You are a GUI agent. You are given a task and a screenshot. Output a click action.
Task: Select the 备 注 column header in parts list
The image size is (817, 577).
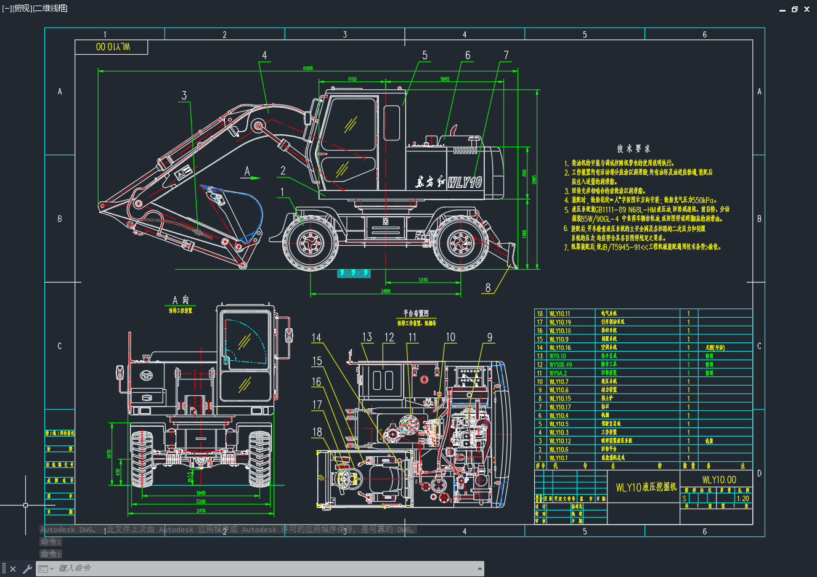[725, 466]
